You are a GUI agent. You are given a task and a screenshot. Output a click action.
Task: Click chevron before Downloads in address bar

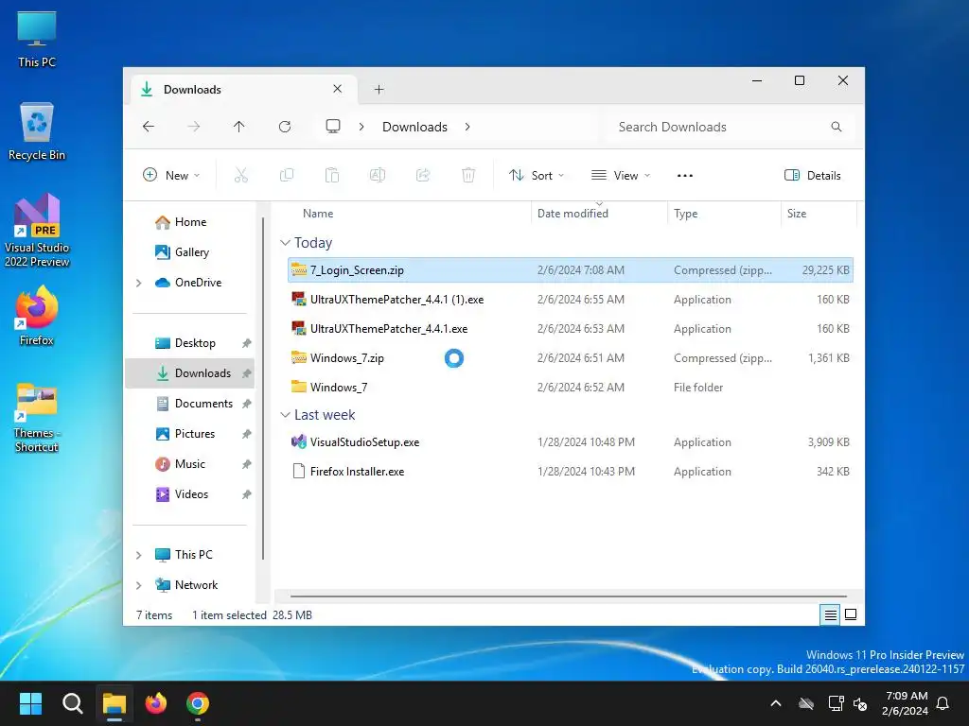361,127
